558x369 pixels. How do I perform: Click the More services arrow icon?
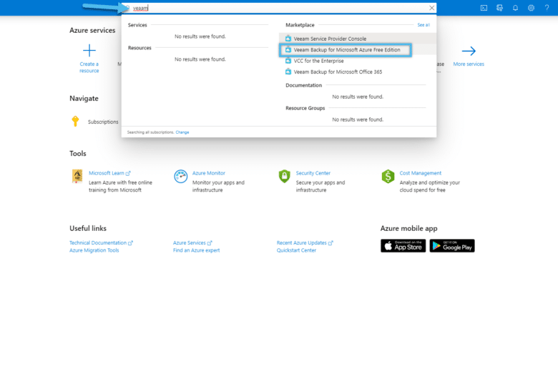click(469, 51)
